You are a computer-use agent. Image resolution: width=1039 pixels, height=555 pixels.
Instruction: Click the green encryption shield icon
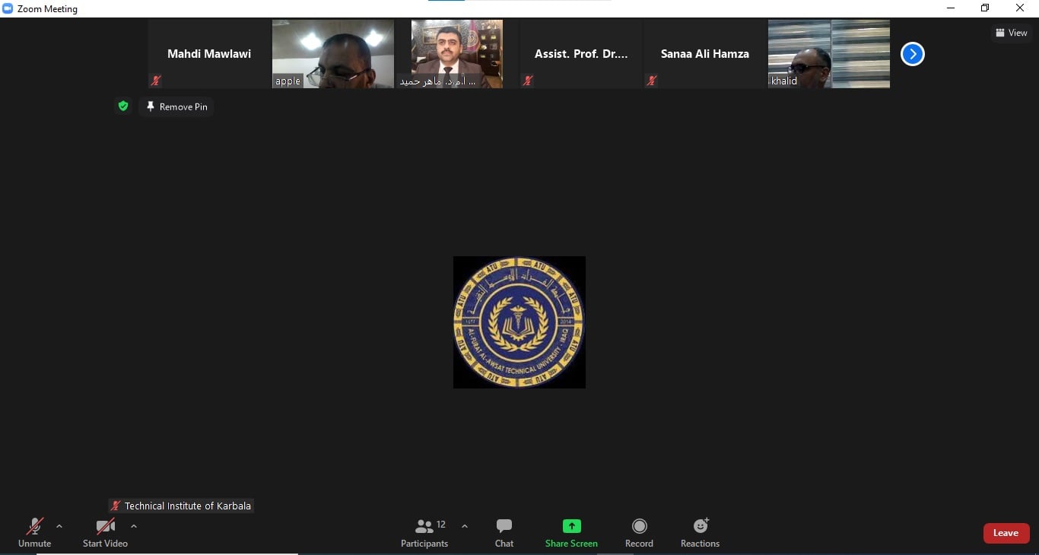point(123,106)
